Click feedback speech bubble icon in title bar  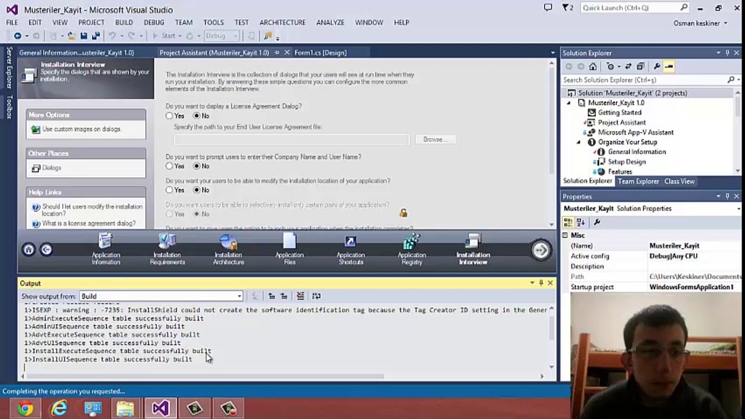tap(548, 8)
